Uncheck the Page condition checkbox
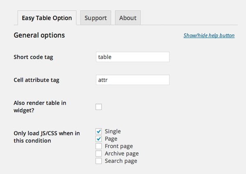 (x=99, y=139)
